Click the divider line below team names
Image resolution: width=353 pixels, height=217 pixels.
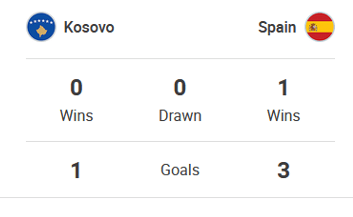(180, 59)
